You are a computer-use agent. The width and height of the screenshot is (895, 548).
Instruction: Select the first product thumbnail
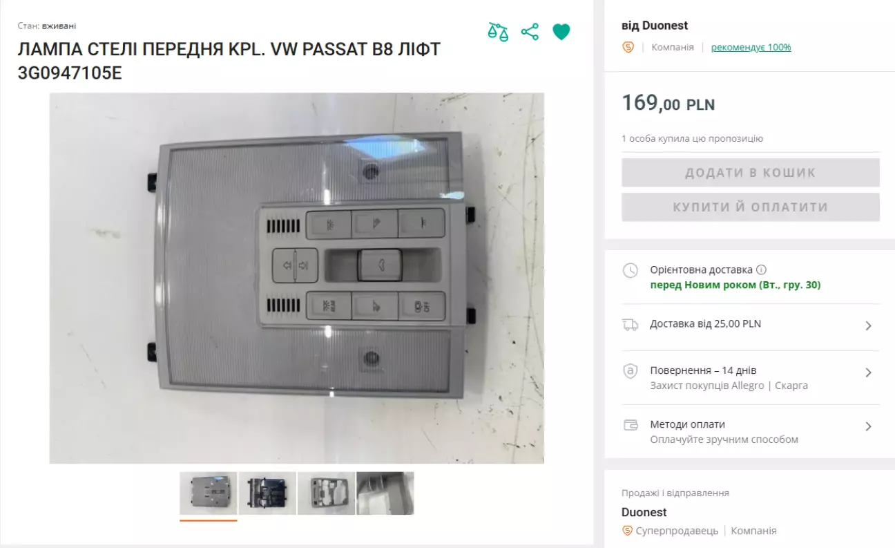(x=209, y=493)
